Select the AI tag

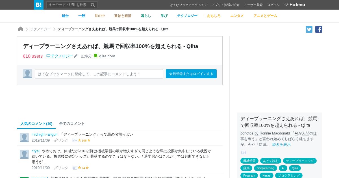[x=283, y=168]
